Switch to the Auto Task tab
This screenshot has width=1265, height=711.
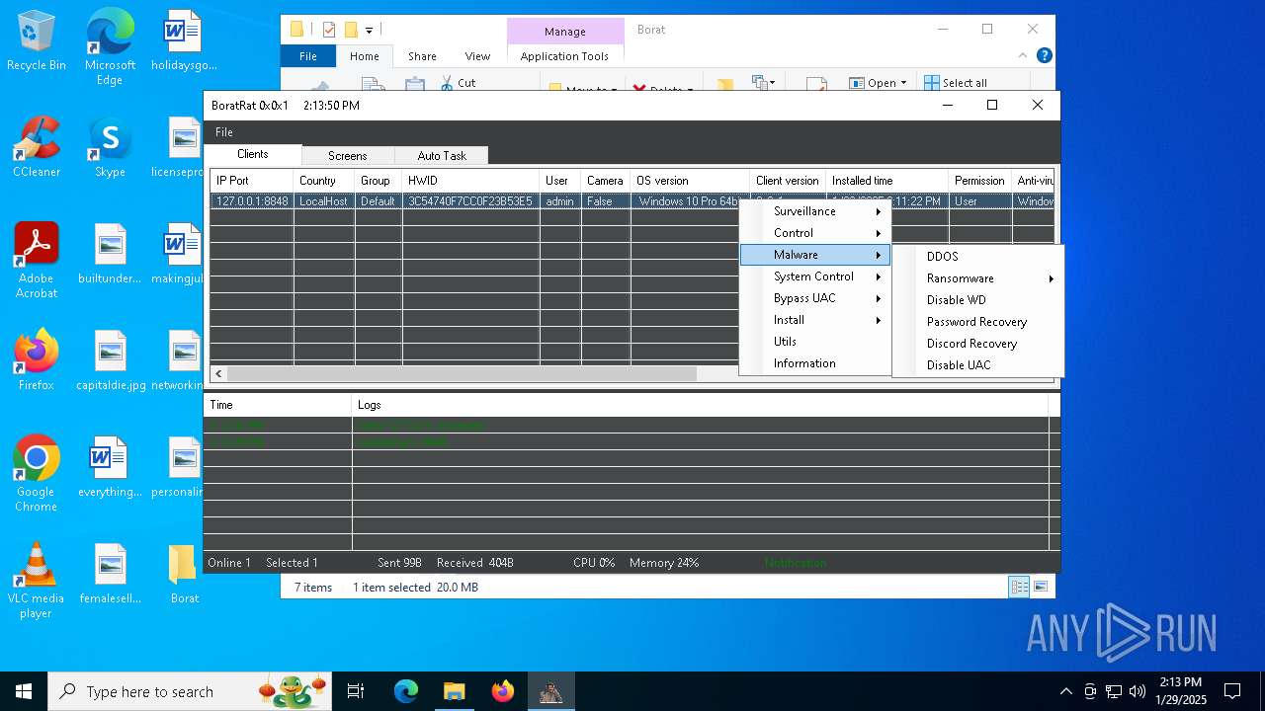click(441, 156)
